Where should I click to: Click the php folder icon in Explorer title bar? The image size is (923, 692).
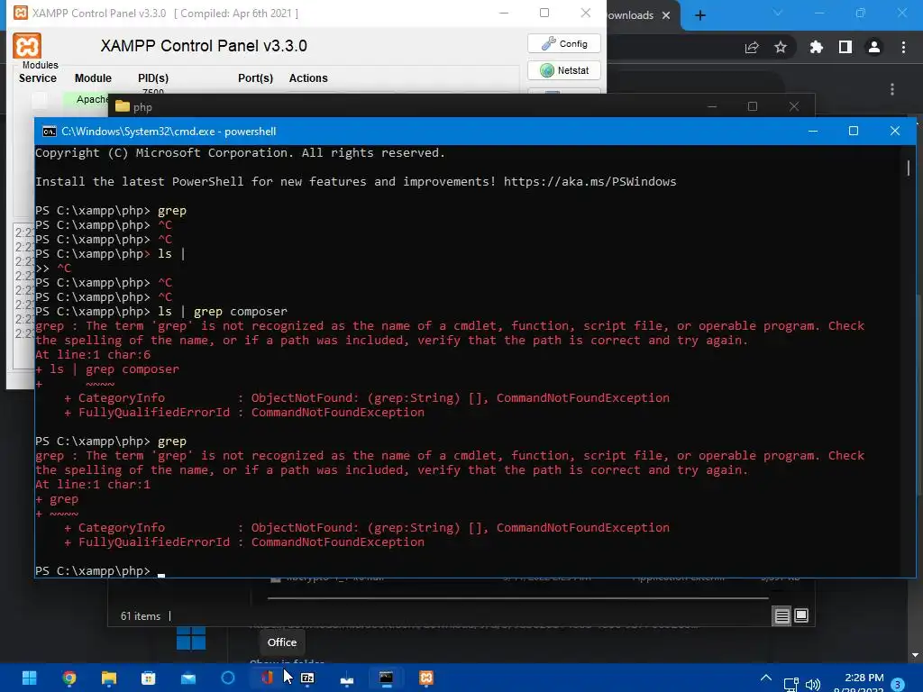[123, 106]
